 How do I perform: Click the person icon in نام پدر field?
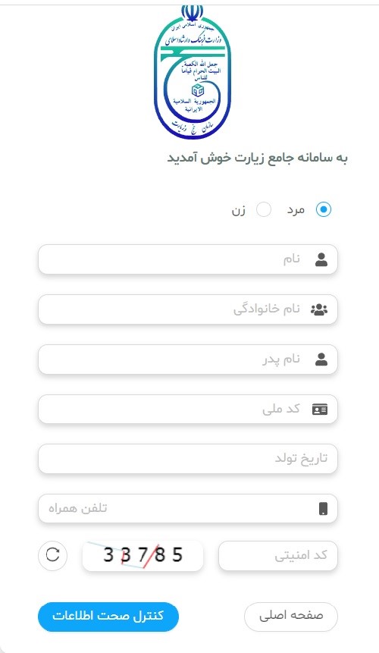pos(321,359)
